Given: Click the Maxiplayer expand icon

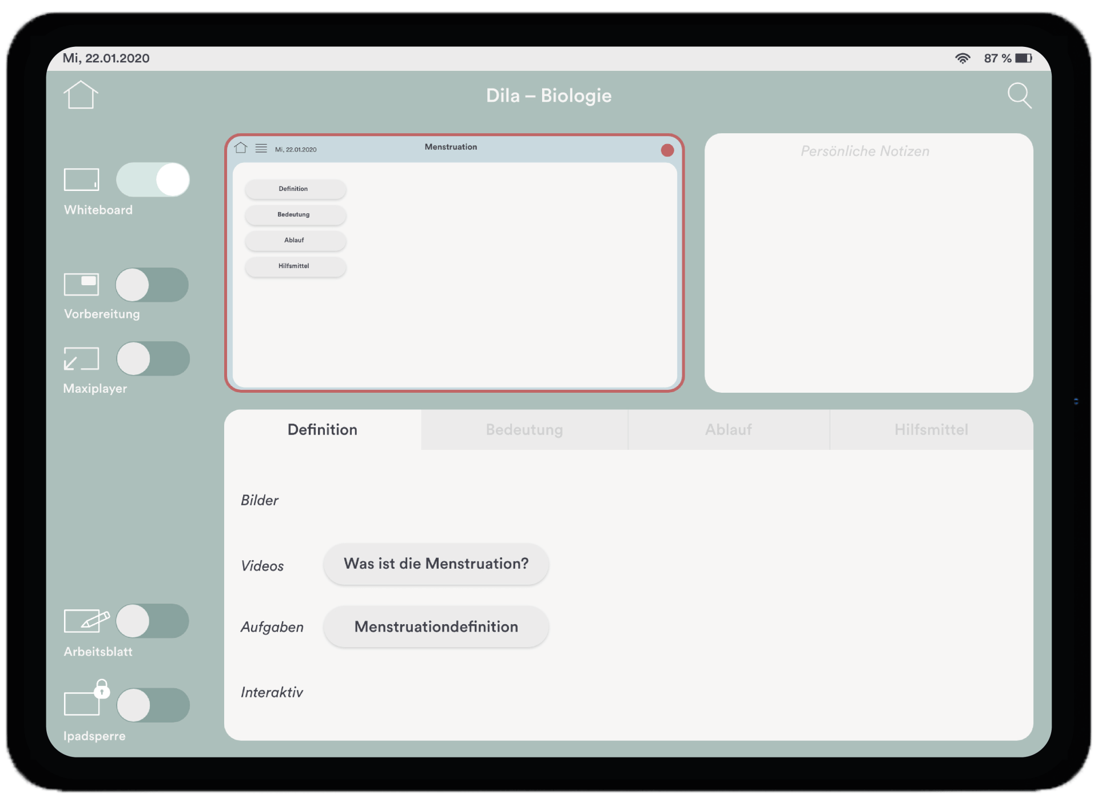Looking at the screenshot, I should coord(81,358).
